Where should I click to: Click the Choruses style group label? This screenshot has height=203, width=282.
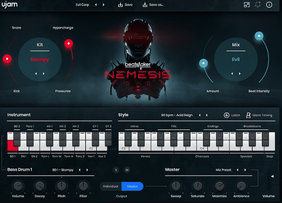pos(202,156)
